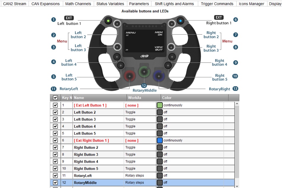
Task: Open the color swatch for Left Button 5
Action: pos(160,133)
